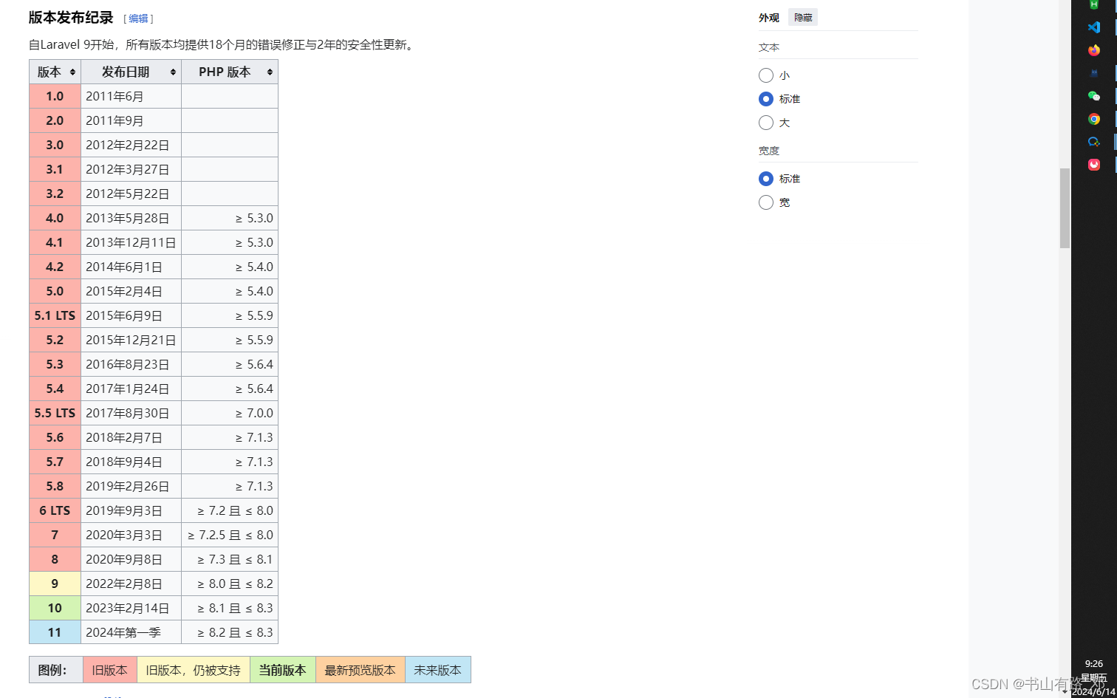Screen dimensions: 1117x698
Task: Open the dark cat app icon in taskbar
Action: [1094, 73]
